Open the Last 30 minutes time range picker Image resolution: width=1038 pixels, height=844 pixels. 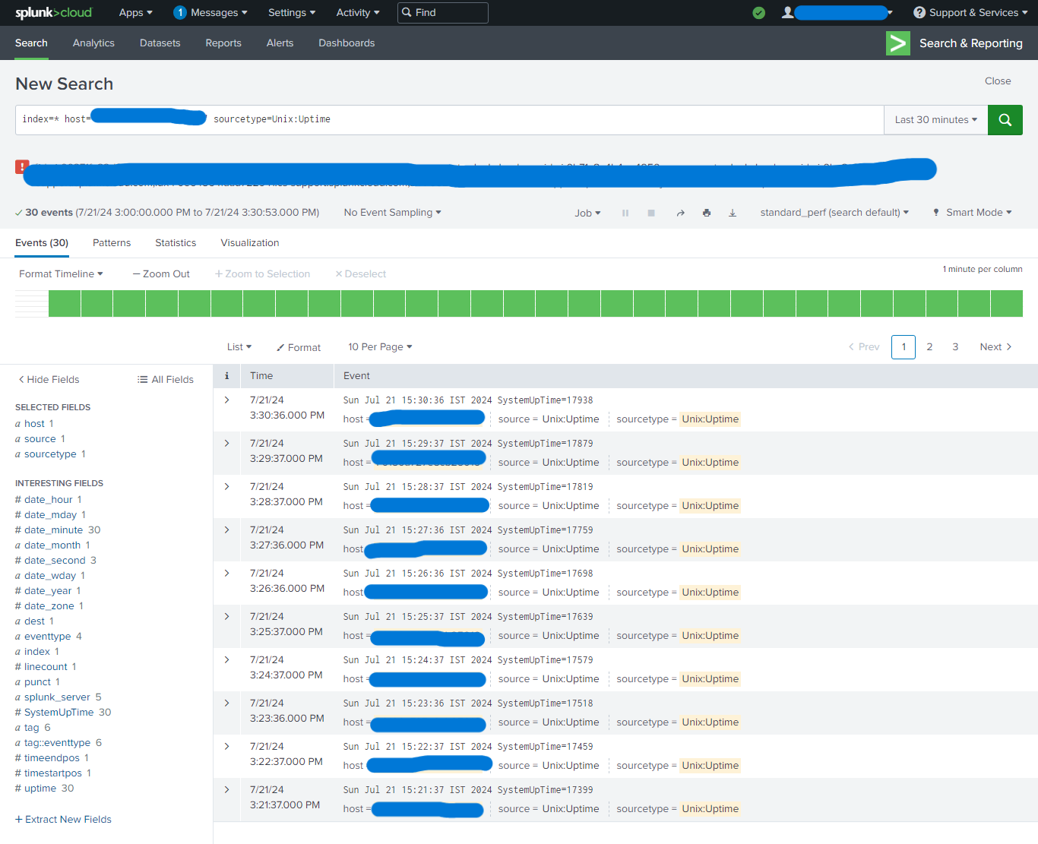tap(935, 119)
